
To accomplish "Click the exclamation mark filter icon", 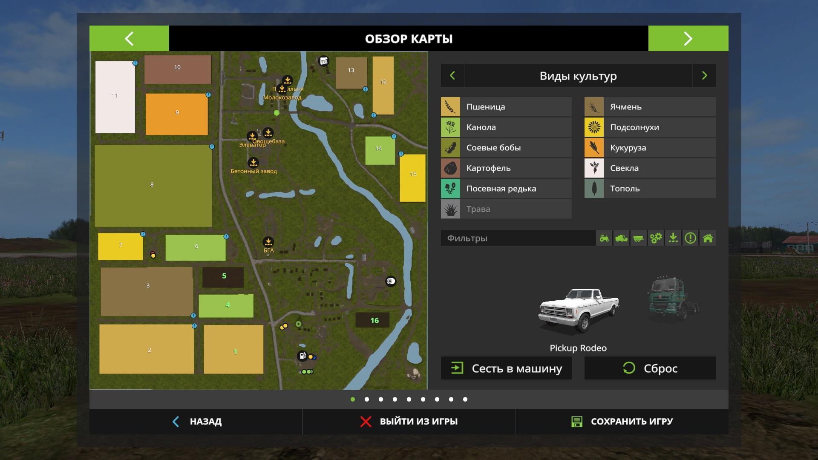I will 690,238.
